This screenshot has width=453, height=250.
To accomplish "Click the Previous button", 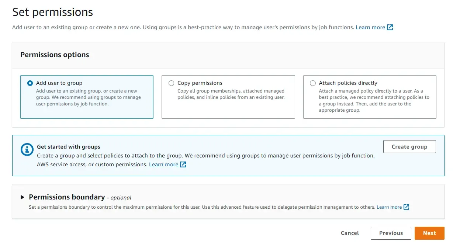I will coord(391,233).
